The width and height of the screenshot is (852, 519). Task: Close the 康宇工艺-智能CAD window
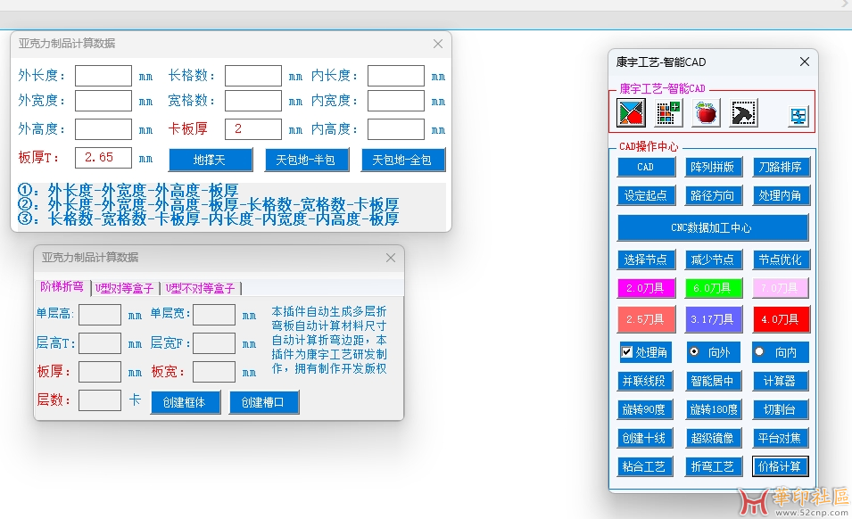tap(805, 62)
